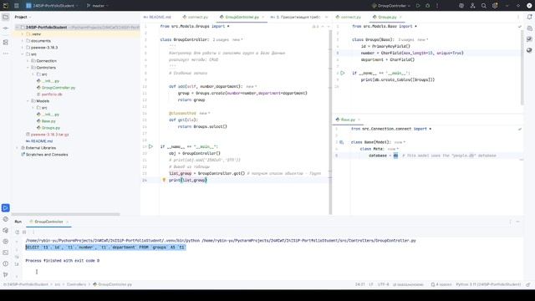Image resolution: width=535 pixels, height=301 pixels.
Task: Open README.md from project tree
Action: point(42,141)
